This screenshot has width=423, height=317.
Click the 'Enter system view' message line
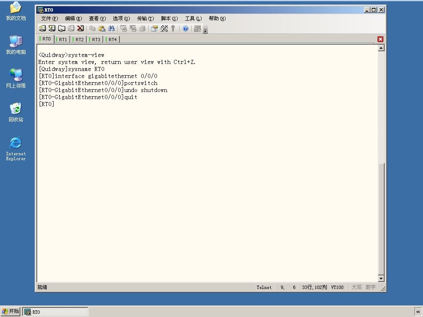click(x=117, y=62)
